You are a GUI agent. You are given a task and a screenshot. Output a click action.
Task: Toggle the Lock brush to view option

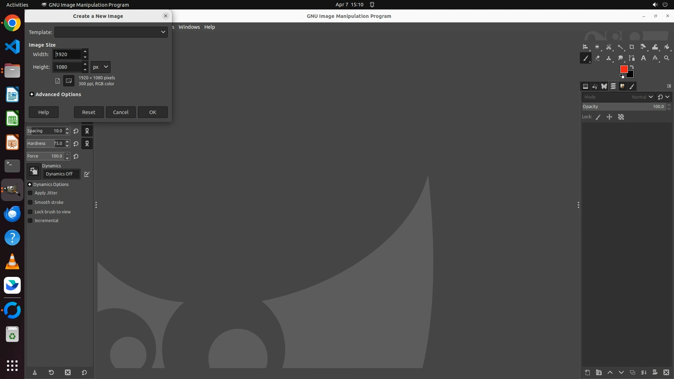tap(30, 212)
